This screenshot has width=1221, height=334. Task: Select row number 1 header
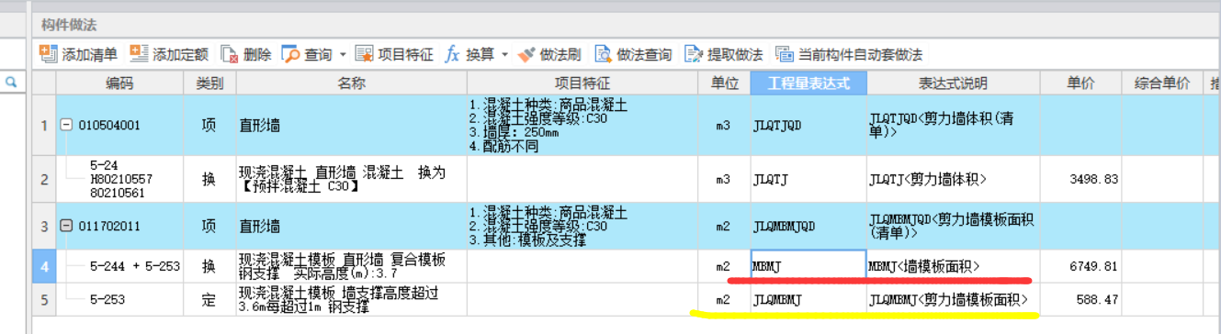point(44,125)
